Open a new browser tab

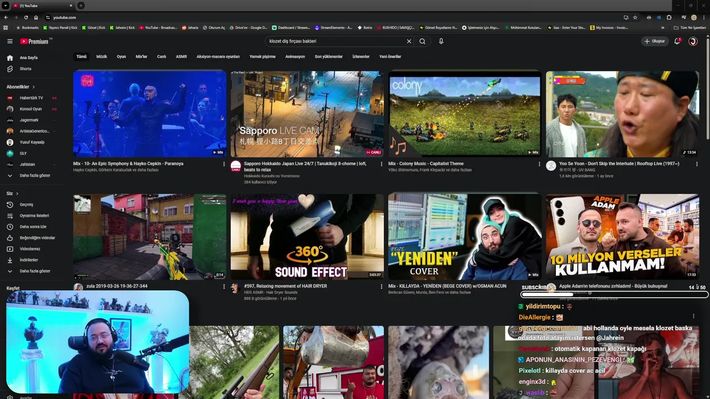click(81, 6)
